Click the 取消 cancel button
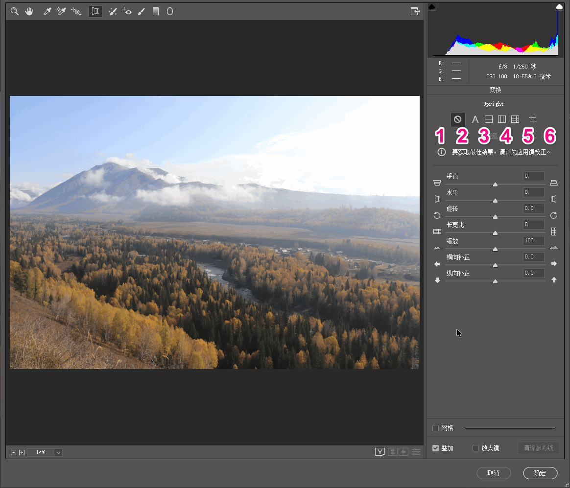Image resolution: width=570 pixels, height=488 pixels. coord(494,473)
